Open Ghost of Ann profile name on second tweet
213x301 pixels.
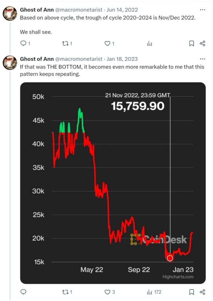click(37, 59)
